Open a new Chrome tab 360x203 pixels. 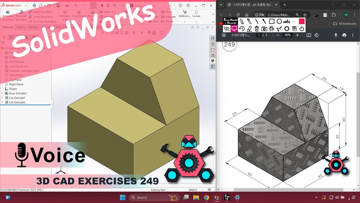[285, 5]
